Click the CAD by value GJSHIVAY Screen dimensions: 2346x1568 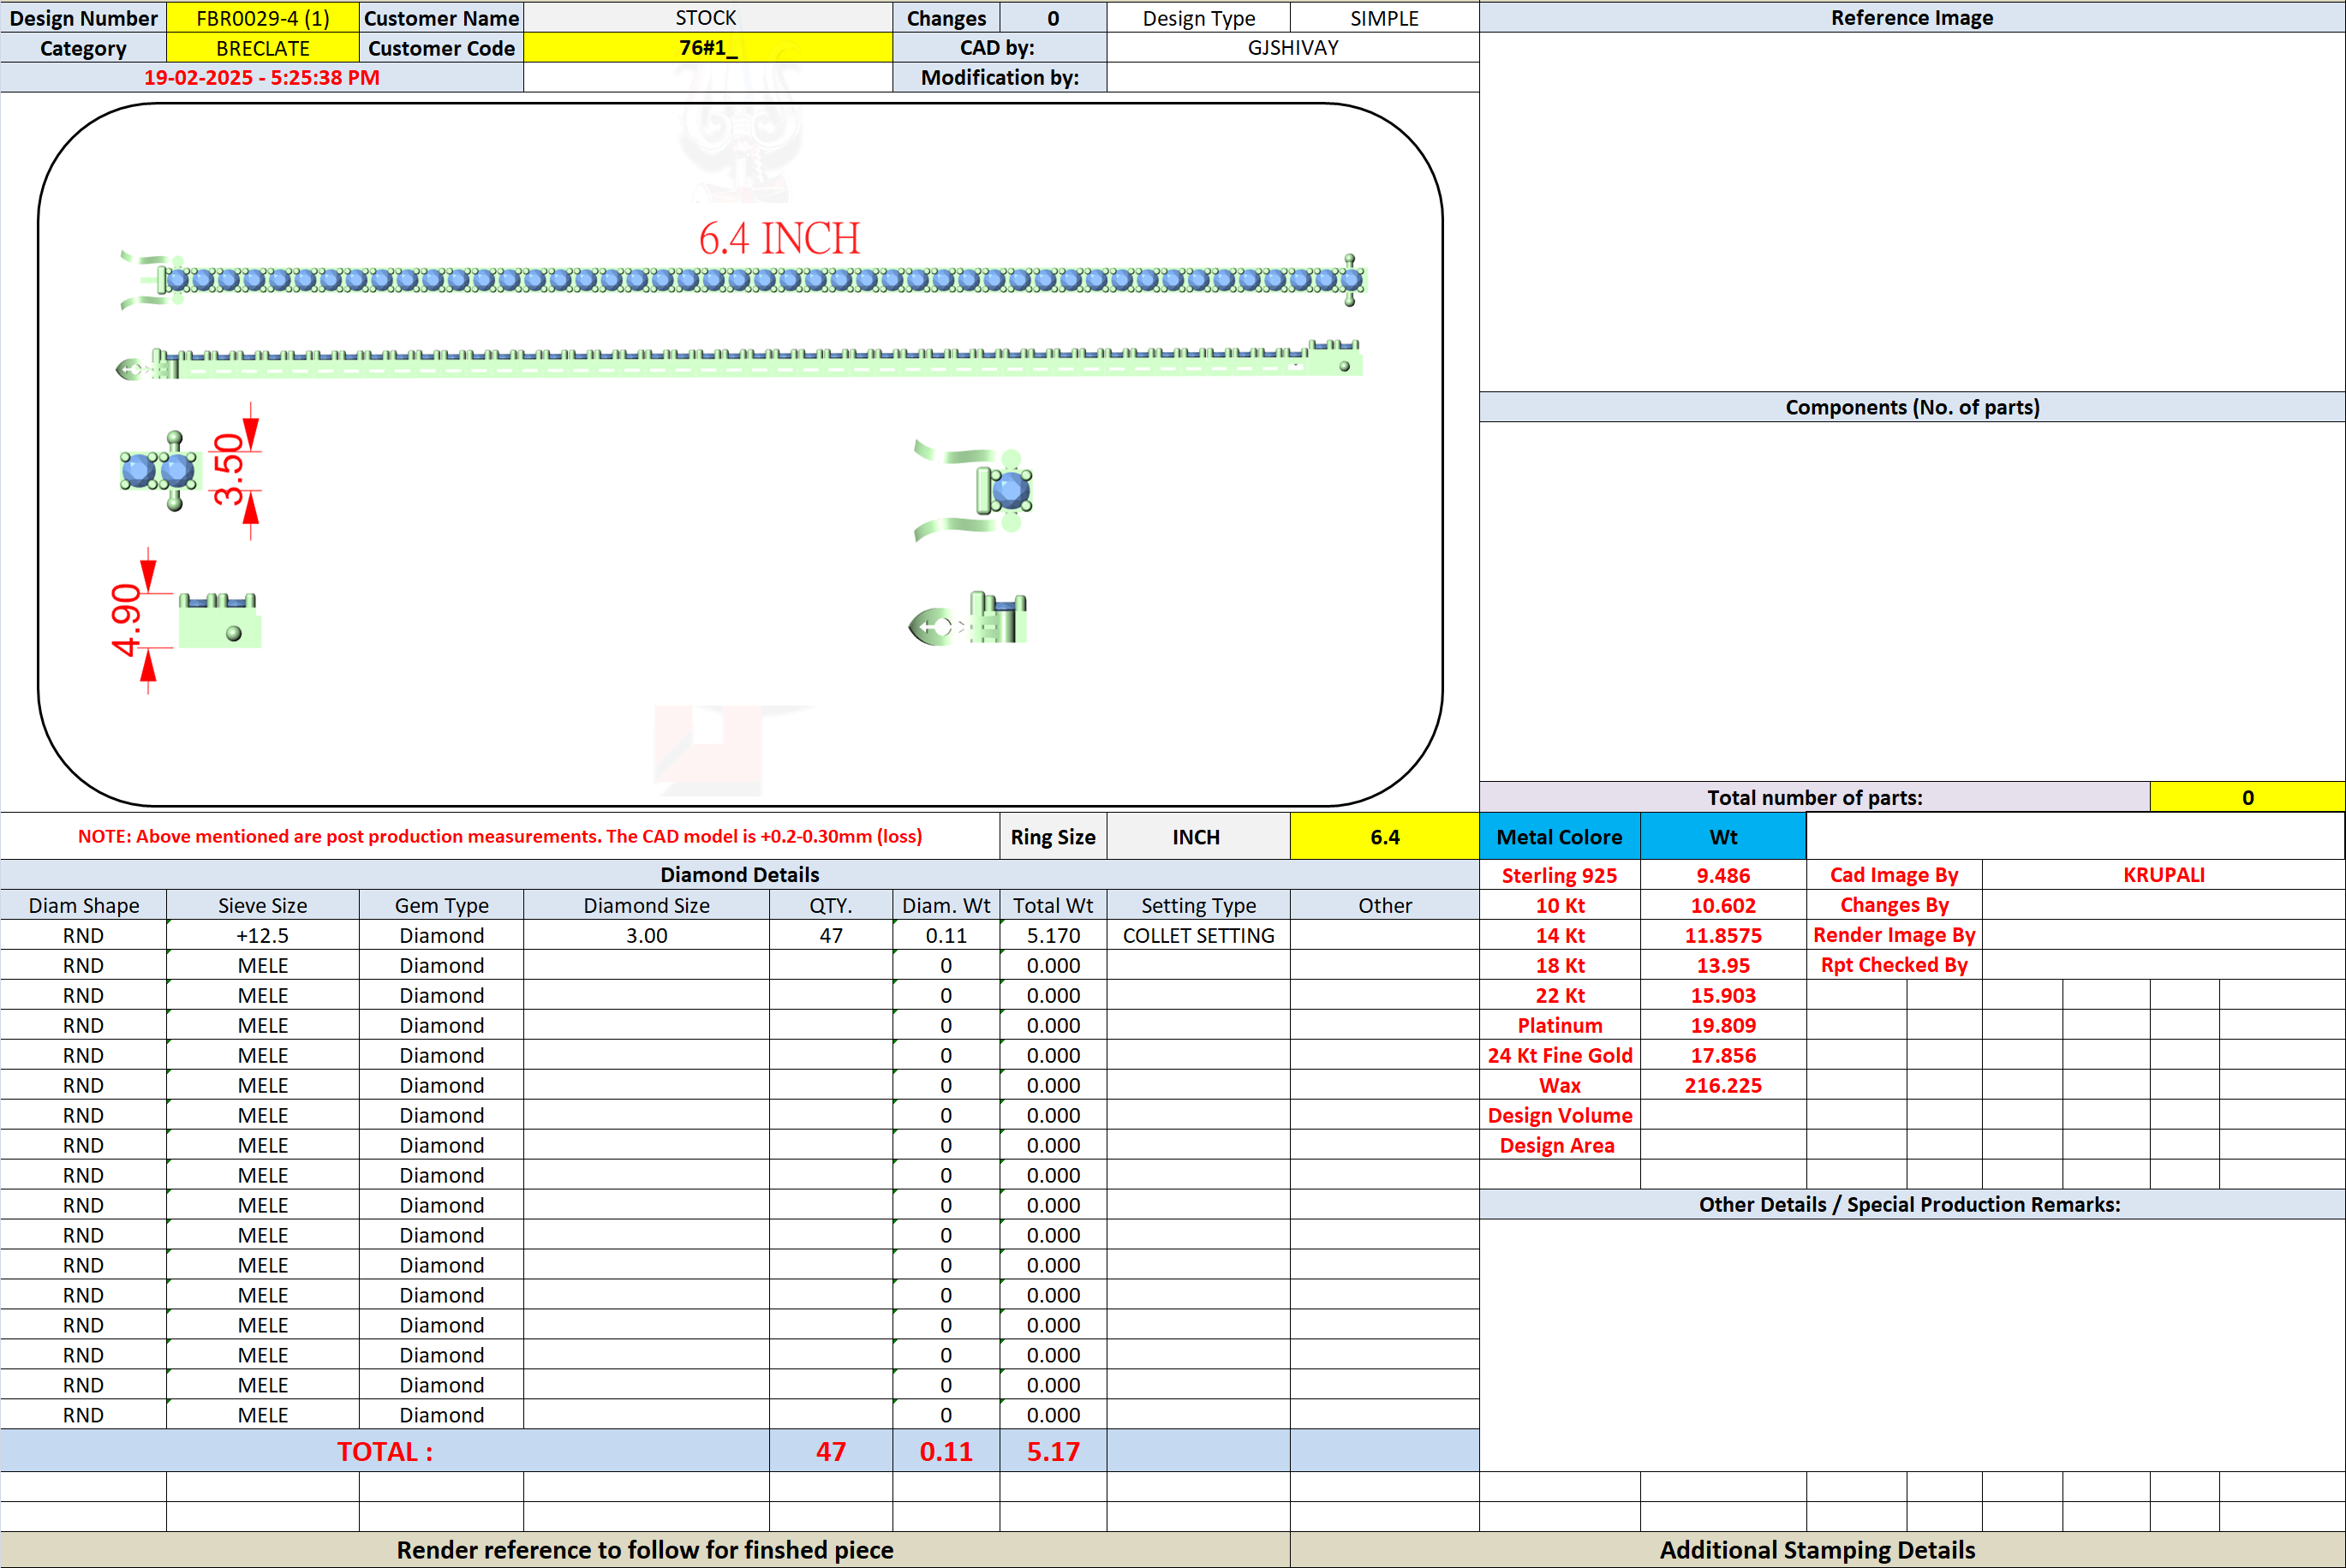1292,48
